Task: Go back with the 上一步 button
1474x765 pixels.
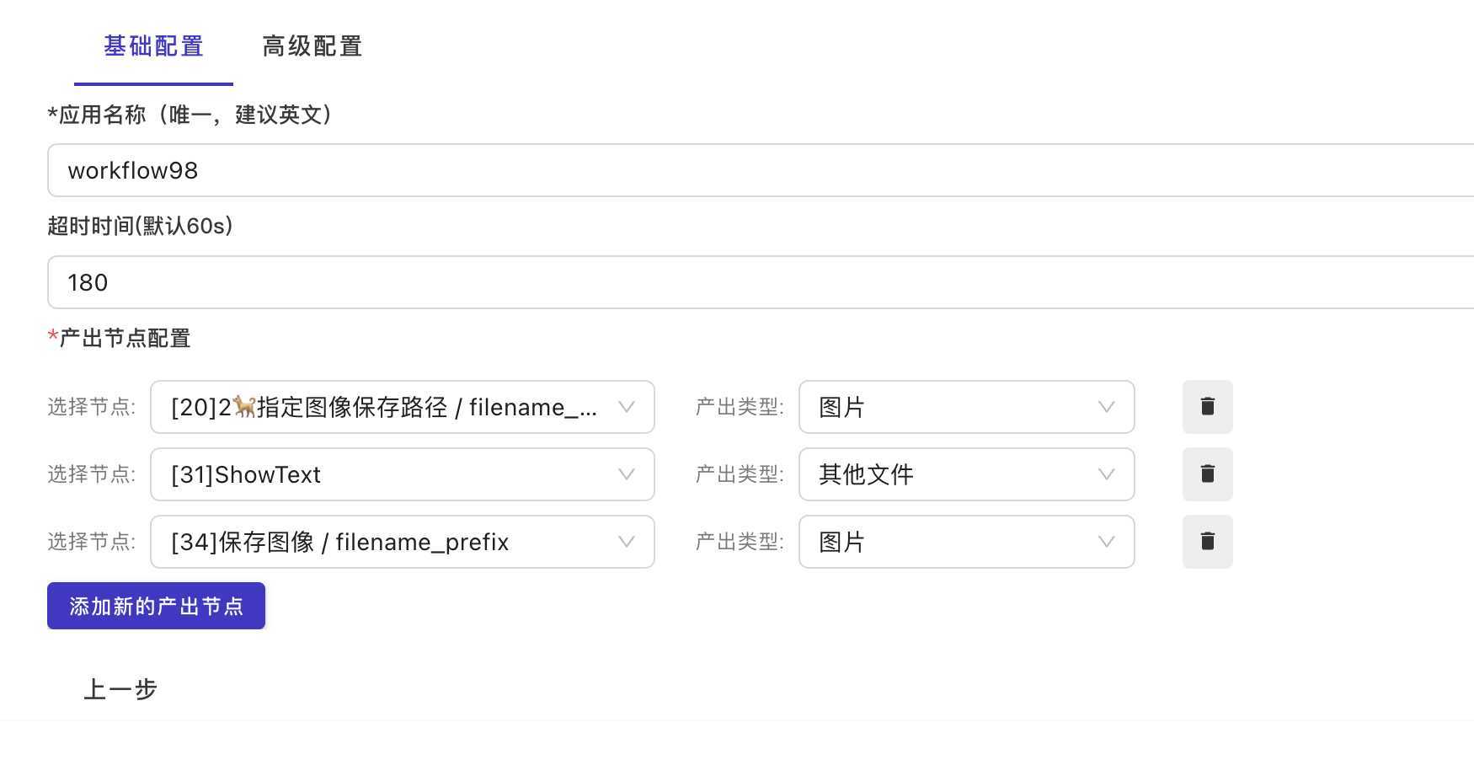Action: [x=120, y=689]
